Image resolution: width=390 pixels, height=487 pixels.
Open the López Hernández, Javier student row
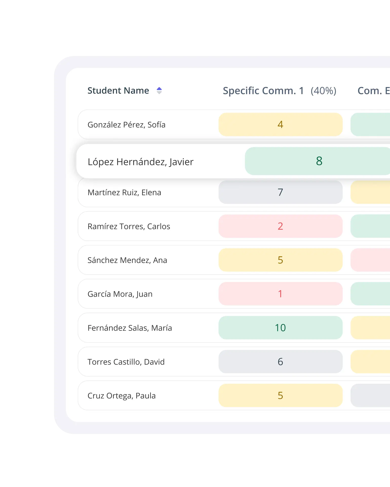(x=141, y=162)
